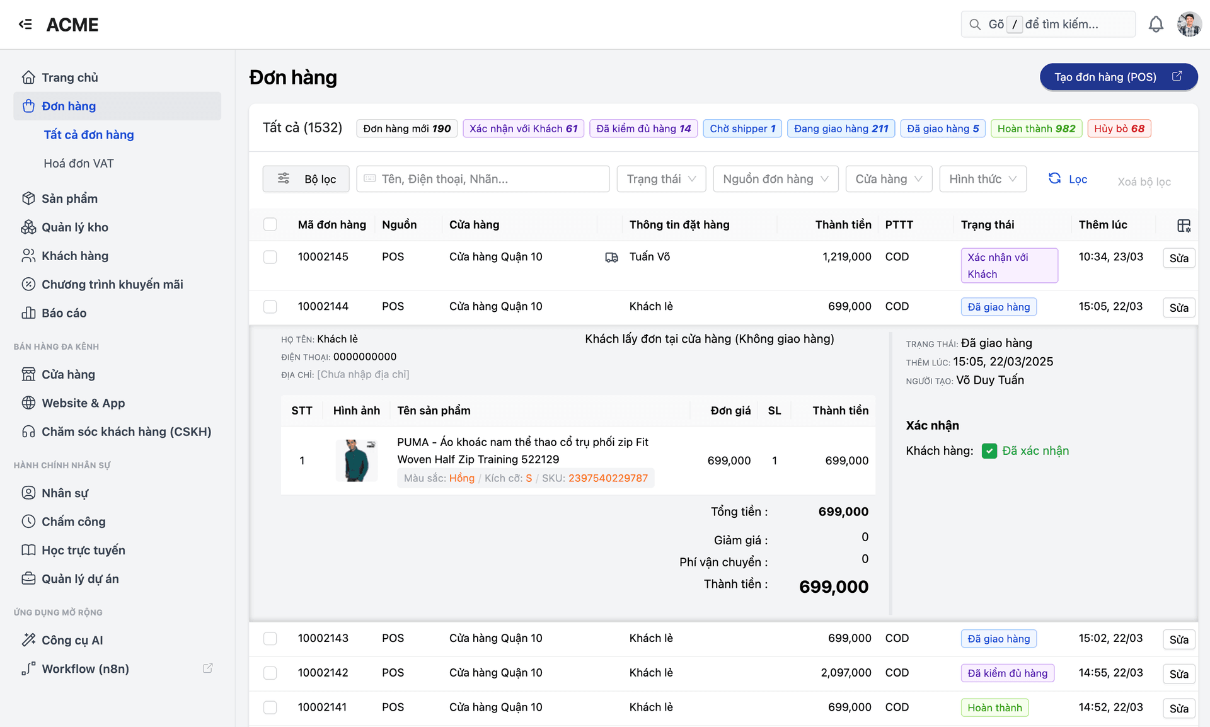
Task: Open column settings icon above the Sửa column
Action: pyautogui.click(x=1183, y=226)
